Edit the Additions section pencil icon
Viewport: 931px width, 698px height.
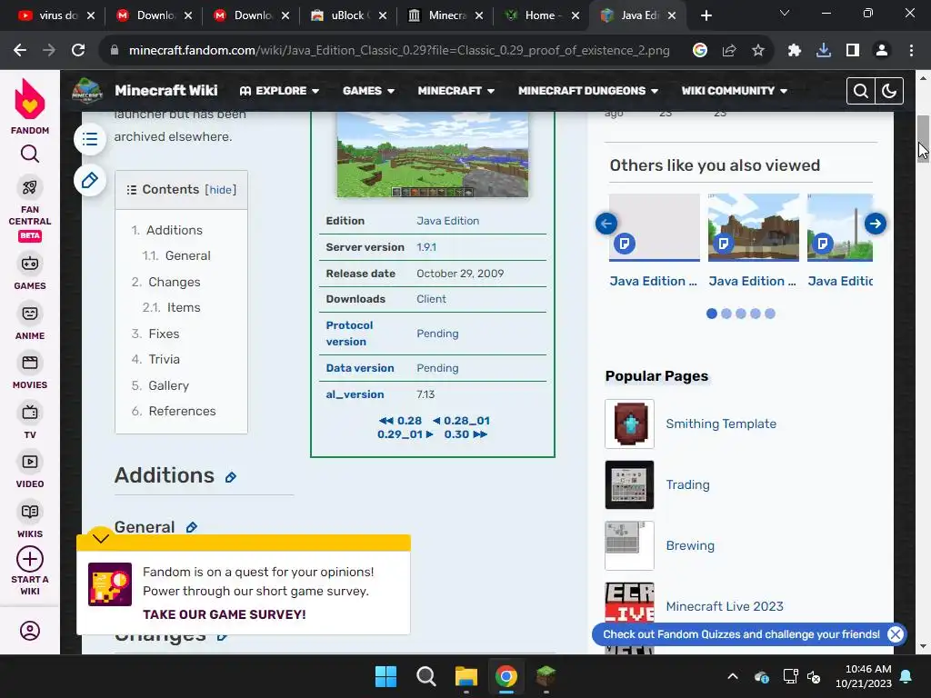coord(231,476)
